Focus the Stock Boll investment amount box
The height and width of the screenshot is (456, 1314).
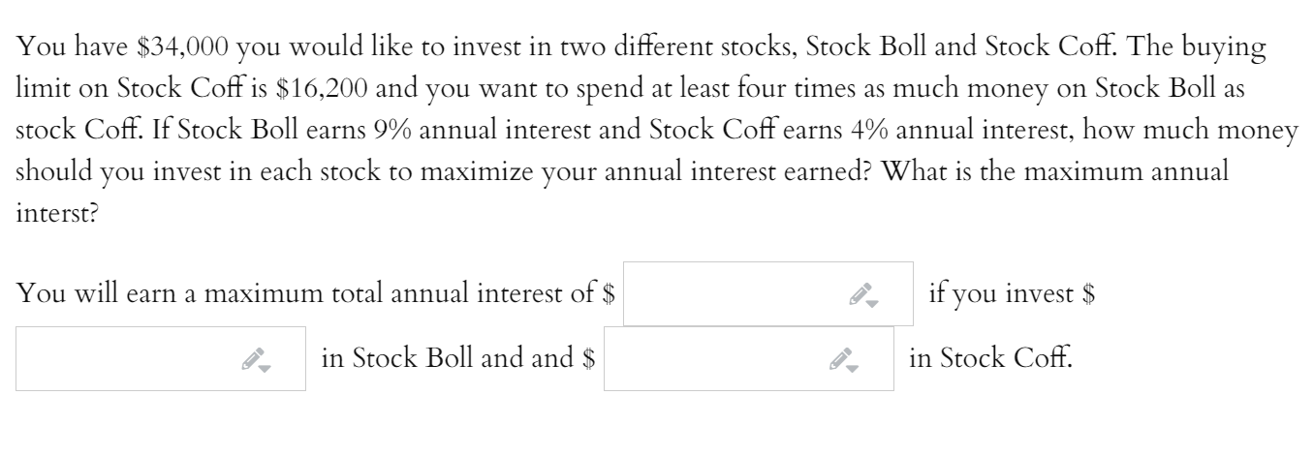click(x=161, y=359)
